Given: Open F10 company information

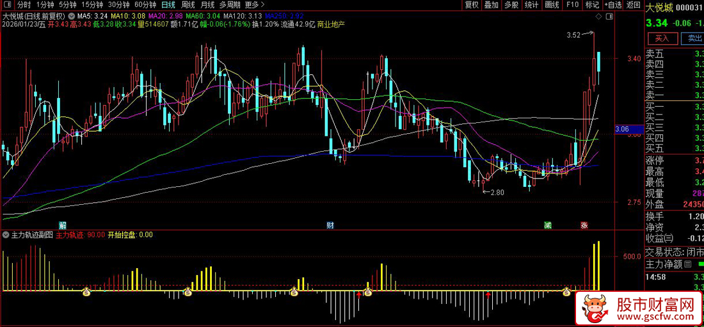Looking at the screenshot, I should coord(572,5).
